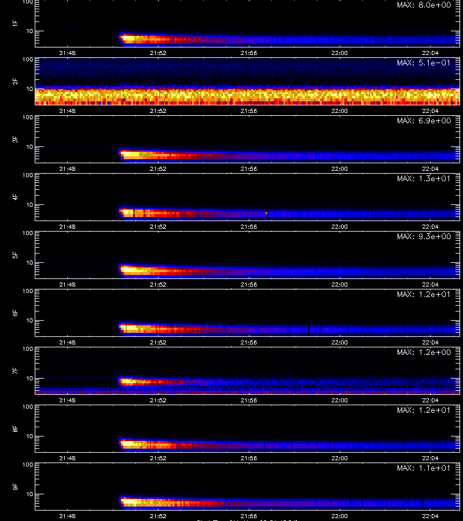The image size is (463, 521).
Task: Click the 5F panel axis label
Action: (14, 255)
